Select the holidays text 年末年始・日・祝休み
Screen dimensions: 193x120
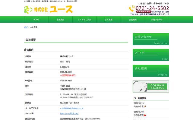pyautogui.click(x=70, y=103)
